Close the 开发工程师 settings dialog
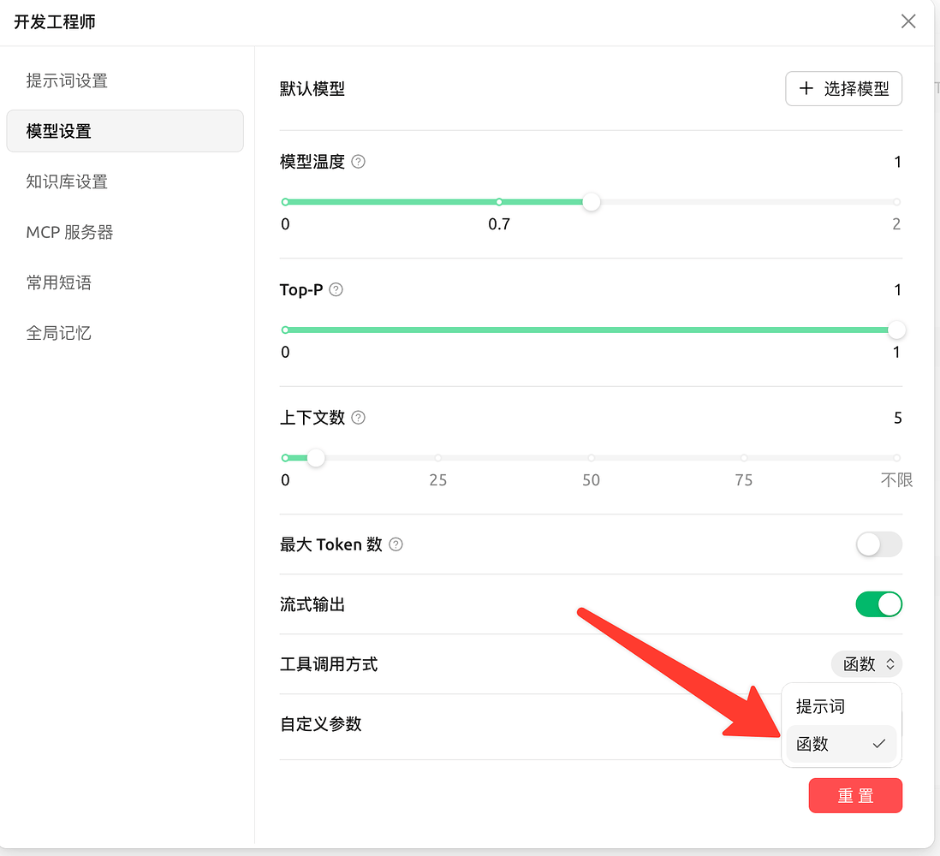Image resolution: width=940 pixels, height=856 pixels. point(907,21)
